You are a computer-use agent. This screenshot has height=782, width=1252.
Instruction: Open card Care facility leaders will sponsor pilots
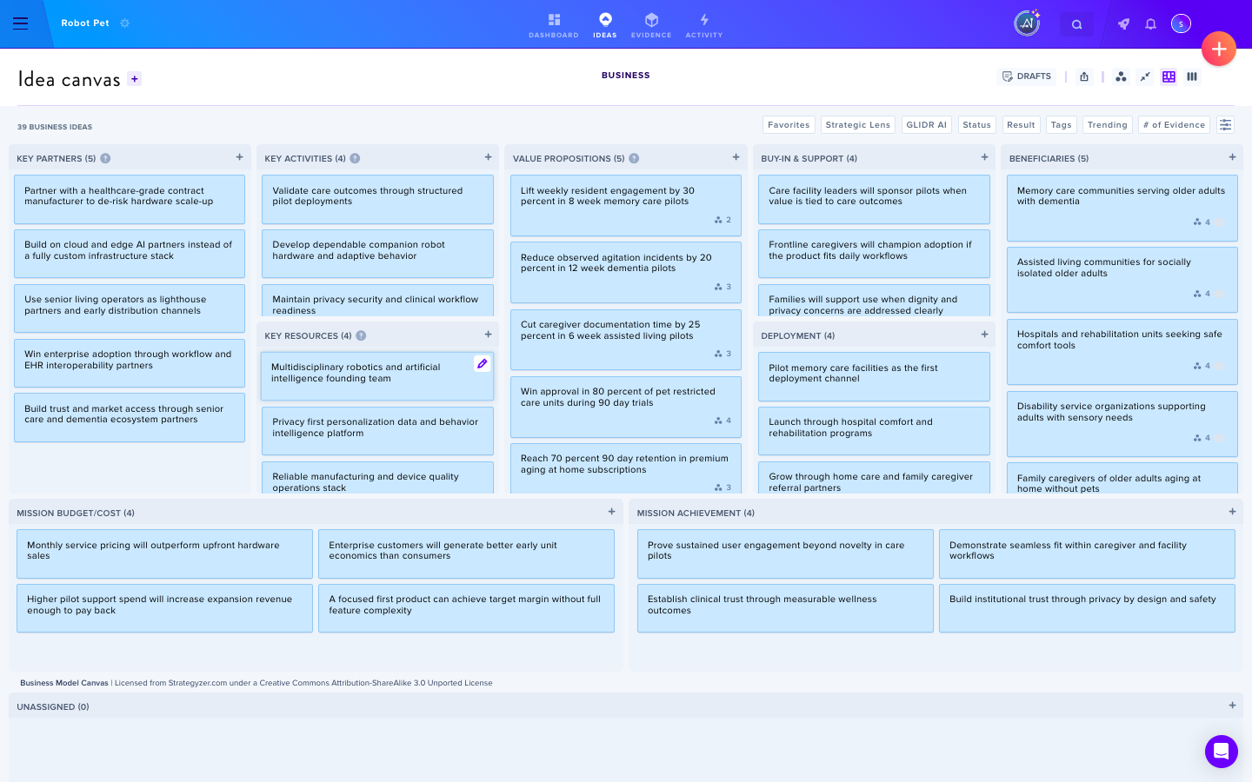874,200
